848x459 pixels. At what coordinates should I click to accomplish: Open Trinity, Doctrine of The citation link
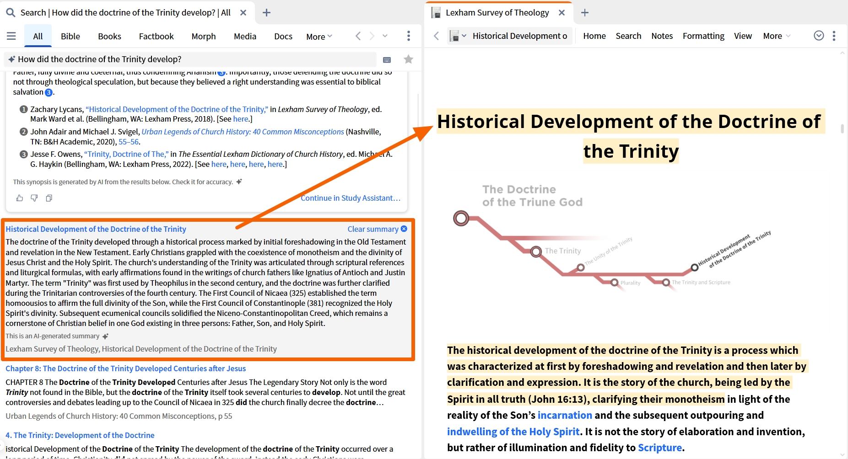point(126,154)
